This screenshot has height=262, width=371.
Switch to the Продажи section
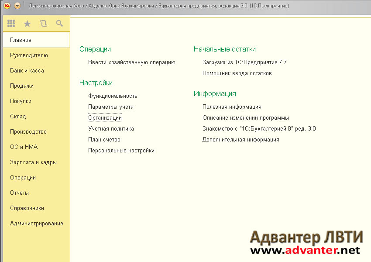click(36, 86)
